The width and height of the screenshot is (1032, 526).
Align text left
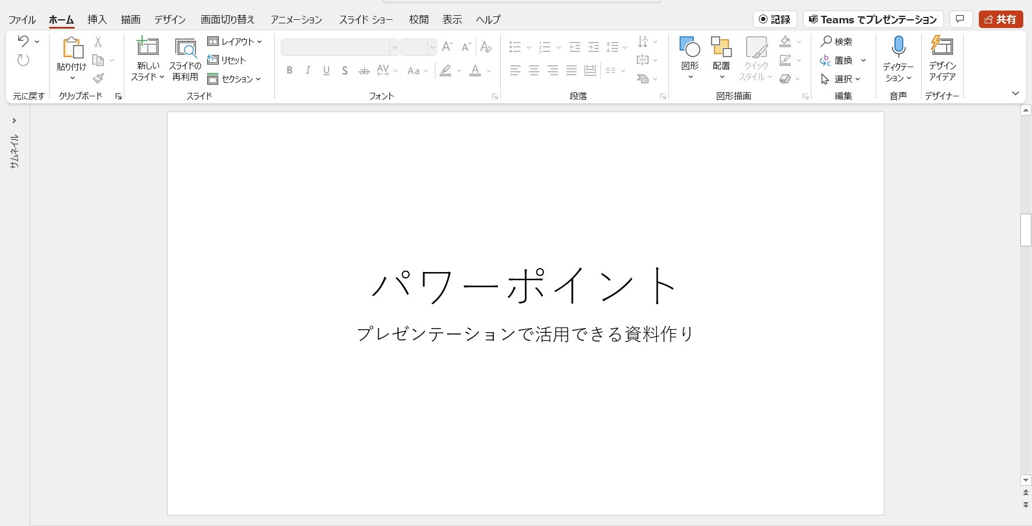(515, 71)
